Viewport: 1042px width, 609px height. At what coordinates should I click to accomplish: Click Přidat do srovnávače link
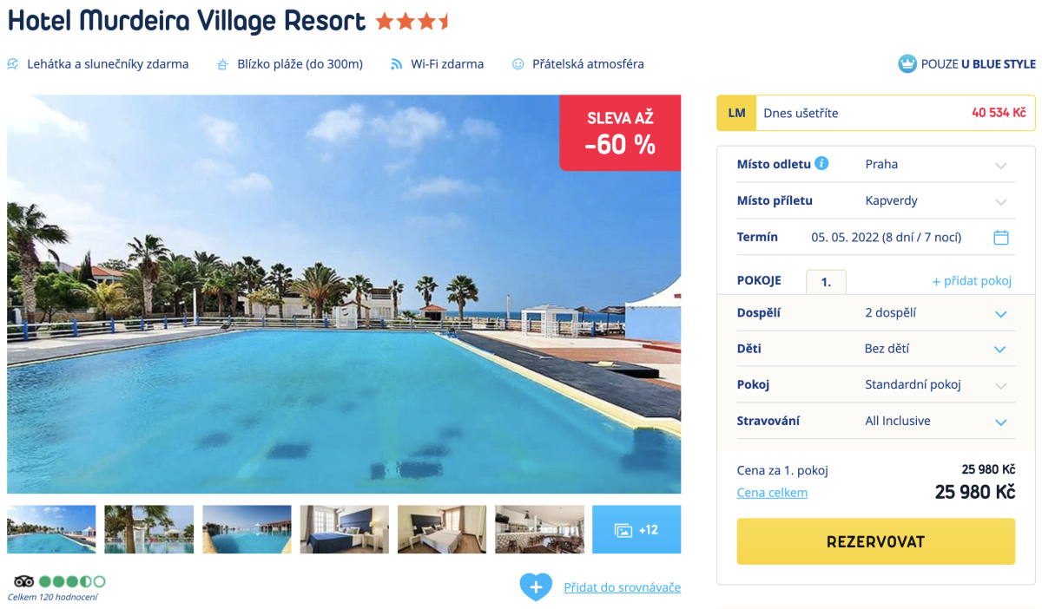tap(622, 587)
